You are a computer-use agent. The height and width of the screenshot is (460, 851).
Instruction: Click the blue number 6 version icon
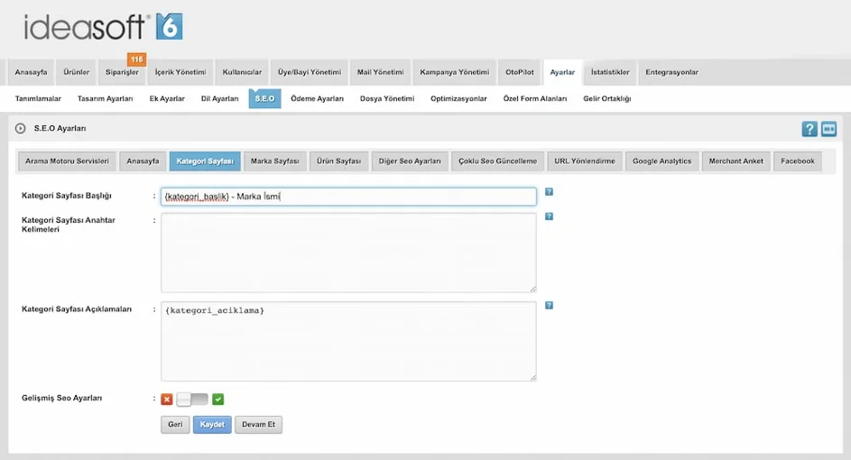click(170, 26)
